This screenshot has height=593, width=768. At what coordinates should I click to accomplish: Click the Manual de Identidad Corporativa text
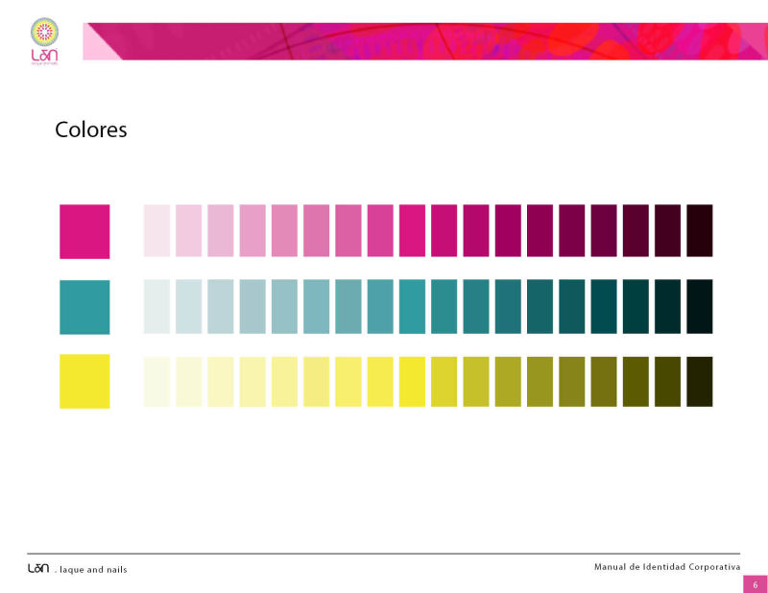pos(667,567)
